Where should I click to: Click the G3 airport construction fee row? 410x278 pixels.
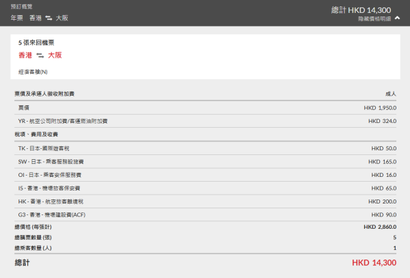pos(205,214)
